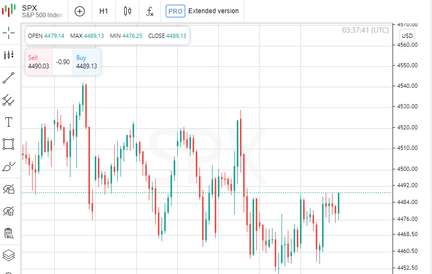
Task: Delete all drawings with trash icon
Action: [x=9, y=233]
